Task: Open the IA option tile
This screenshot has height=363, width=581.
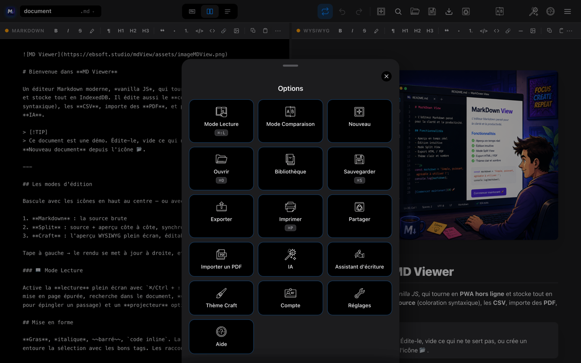Action: pos(290,259)
